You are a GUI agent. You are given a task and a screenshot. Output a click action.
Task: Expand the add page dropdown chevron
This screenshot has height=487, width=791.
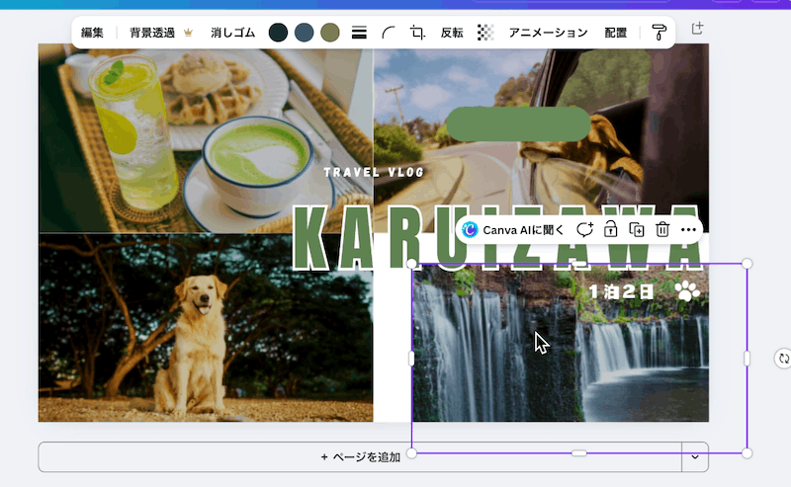(695, 457)
